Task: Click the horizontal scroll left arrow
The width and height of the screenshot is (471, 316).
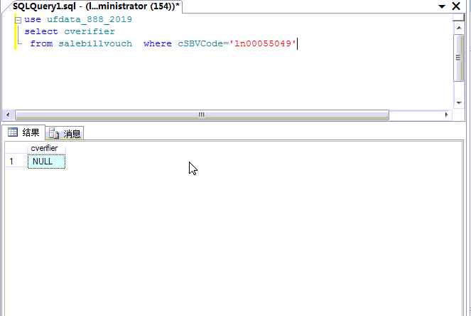Action: [x=8, y=115]
